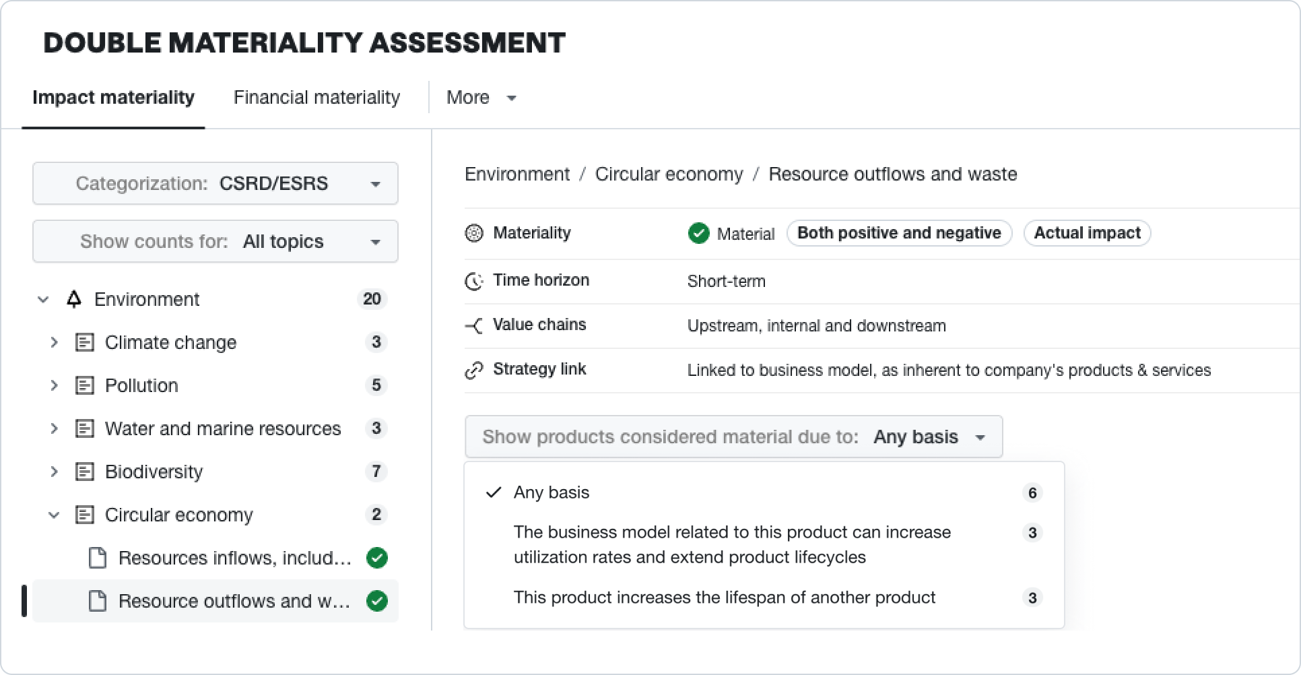Toggle the green checkmark on Resource outflows
This screenshot has width=1301, height=675.
click(377, 601)
